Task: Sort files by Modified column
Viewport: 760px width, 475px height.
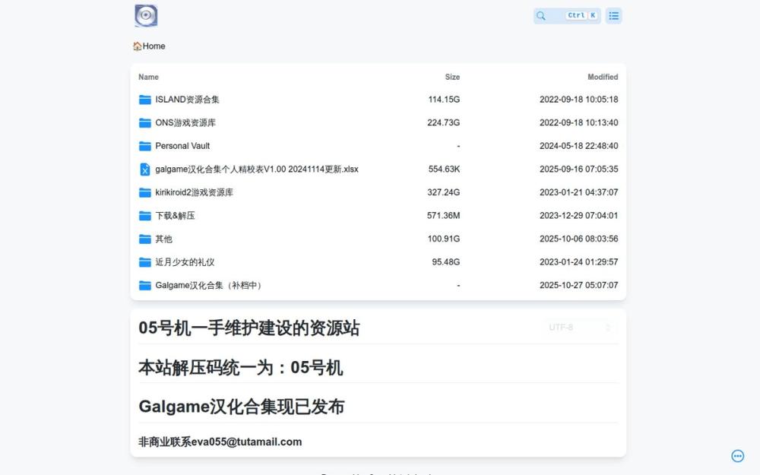Action: pyautogui.click(x=603, y=77)
